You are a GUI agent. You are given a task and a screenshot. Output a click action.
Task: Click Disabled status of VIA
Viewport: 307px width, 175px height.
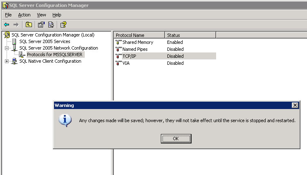tap(175, 63)
